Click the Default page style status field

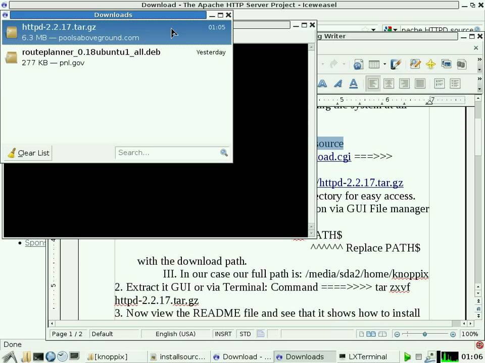114,334
